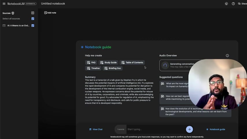Image resolution: width=247 pixels, height=139 pixels.
Task: Click the Untitled notebook title
Action: (x=53, y=4)
